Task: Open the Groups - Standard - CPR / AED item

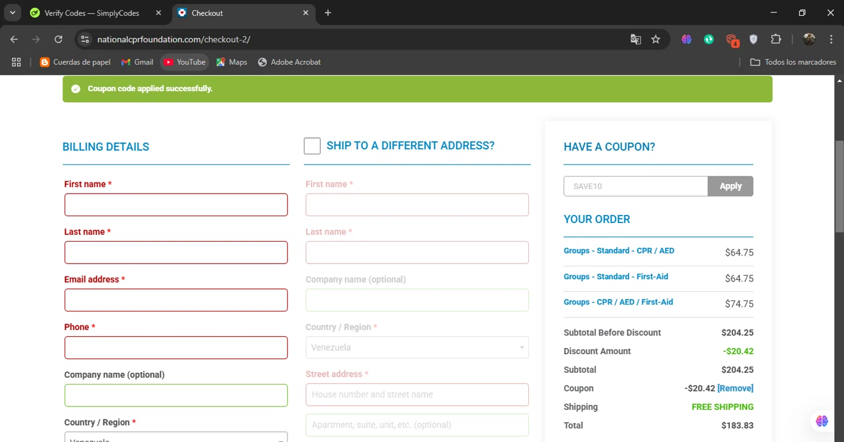Action: click(618, 251)
